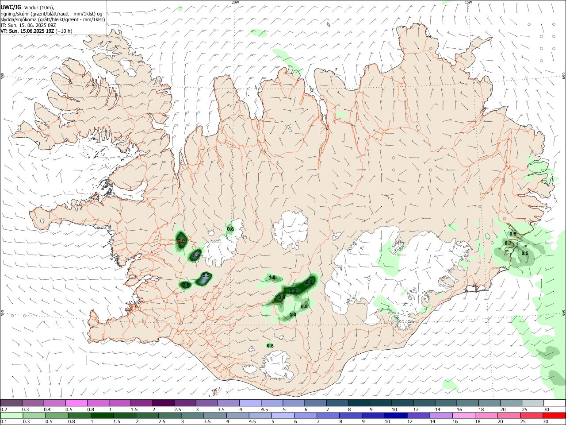Click the 3.0 precipitation value on map
This screenshot has width=566, height=425.
point(281,297)
